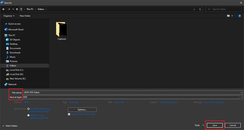244x130 pixels.
Task: Open the recent locations dropdown arrow
Action: pos(13,9)
